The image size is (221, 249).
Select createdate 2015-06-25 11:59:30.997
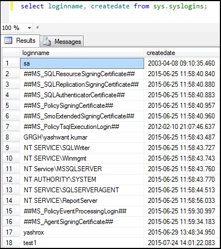181,211
